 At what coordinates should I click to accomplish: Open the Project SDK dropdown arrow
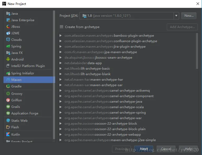(176, 16)
